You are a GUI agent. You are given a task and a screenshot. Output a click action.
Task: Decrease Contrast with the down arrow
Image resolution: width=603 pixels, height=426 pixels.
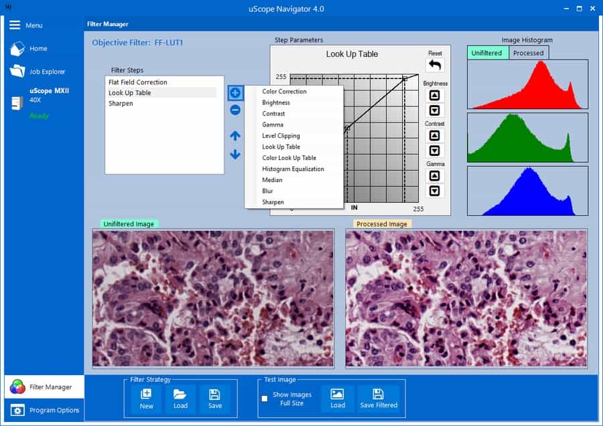[x=435, y=151]
